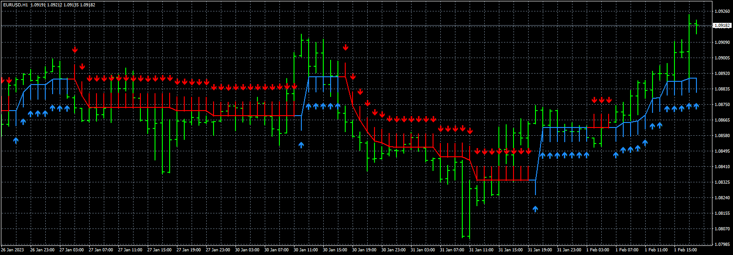Viewport: 733px width, 255px height.
Task: Click the 31 Jan 19:00 time label
Action: [x=540, y=250]
